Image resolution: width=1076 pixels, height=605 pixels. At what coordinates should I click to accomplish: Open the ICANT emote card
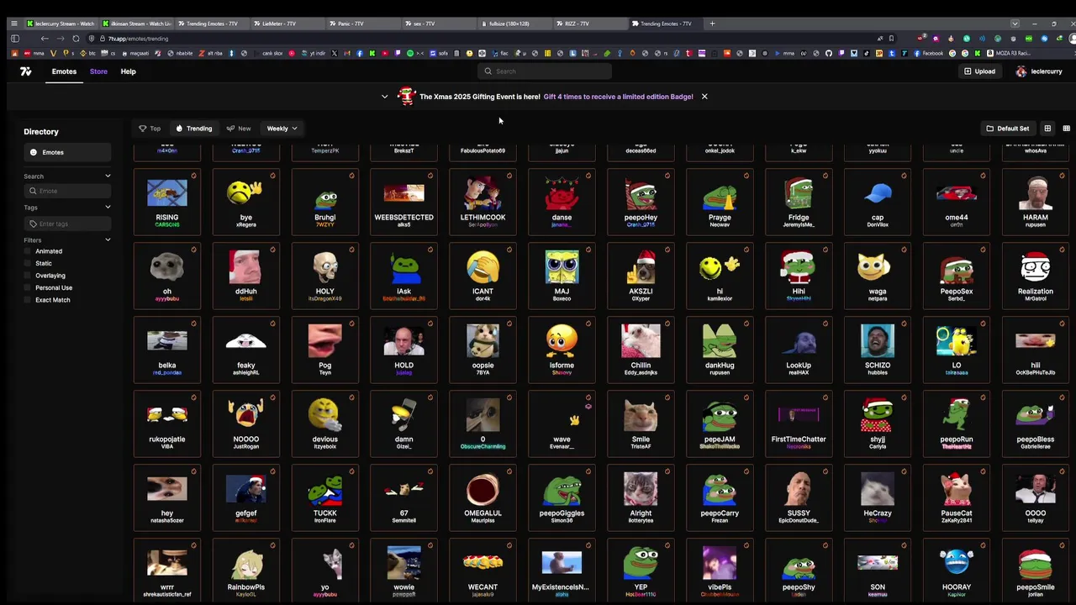point(483,275)
